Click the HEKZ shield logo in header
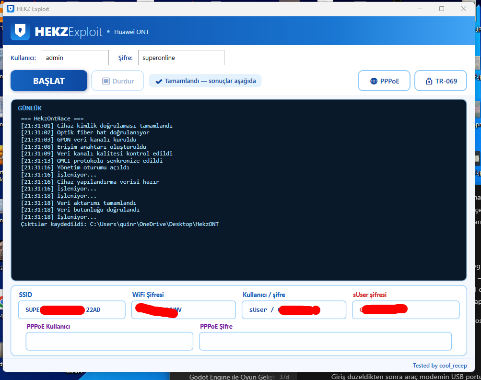Screen dimensions: 481x380 pos(20,31)
